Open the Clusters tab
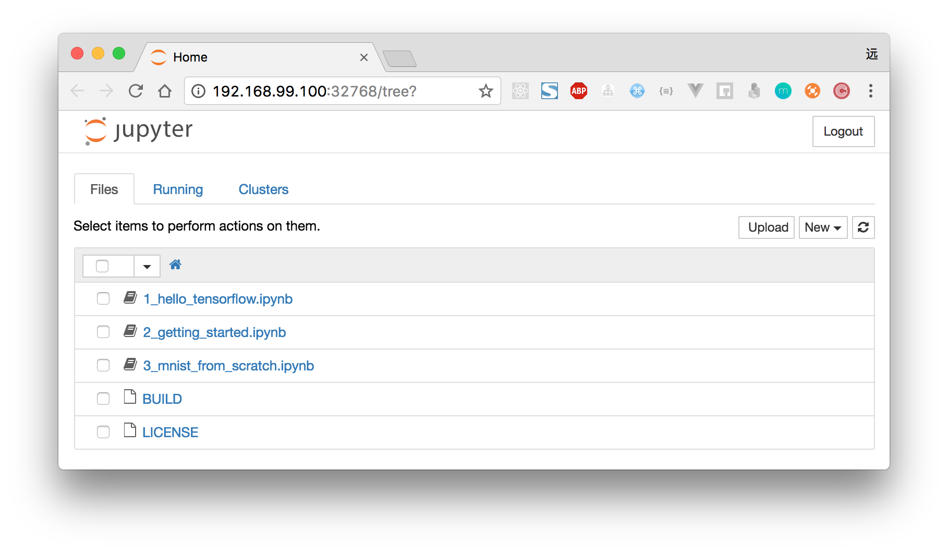Viewport: 948px width, 553px height. point(263,189)
